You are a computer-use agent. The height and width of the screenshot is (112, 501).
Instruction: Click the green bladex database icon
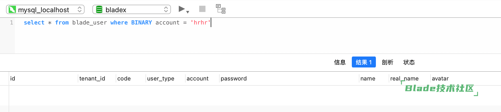point(99,10)
